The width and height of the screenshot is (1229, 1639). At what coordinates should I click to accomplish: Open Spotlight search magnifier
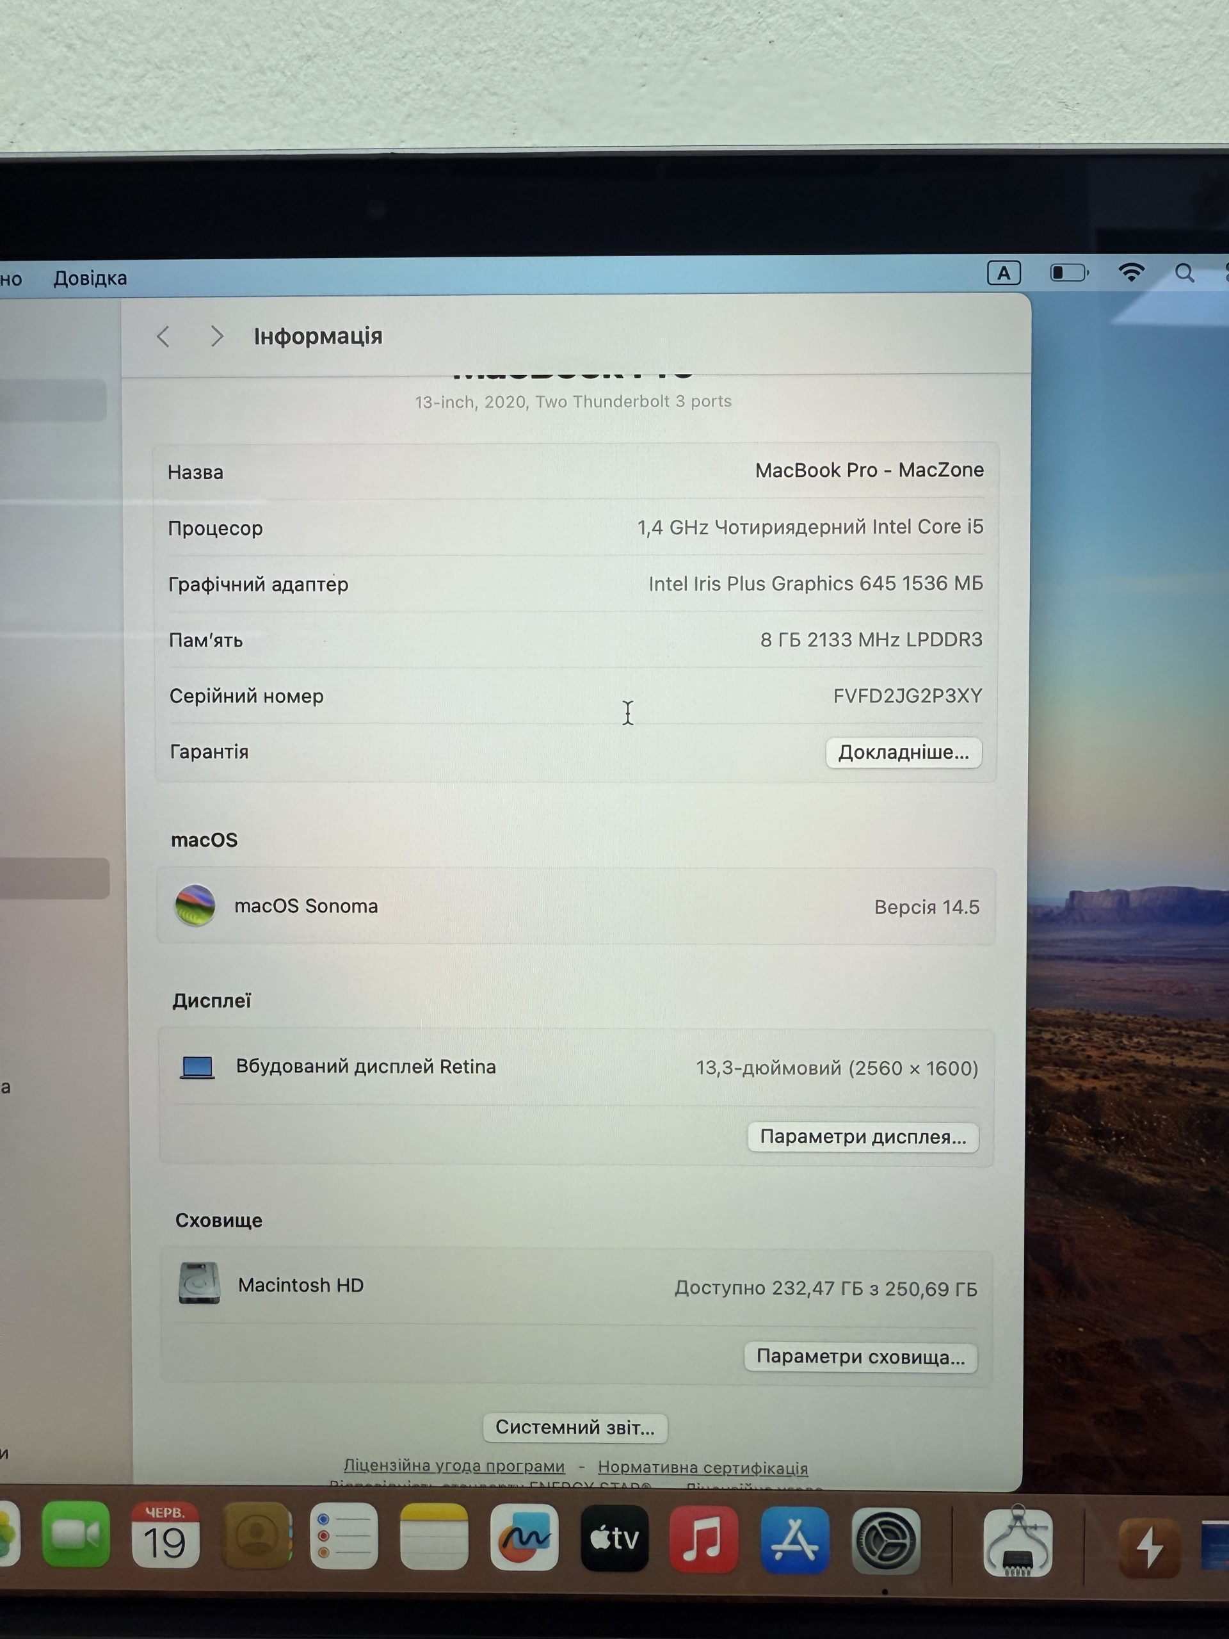[1185, 273]
